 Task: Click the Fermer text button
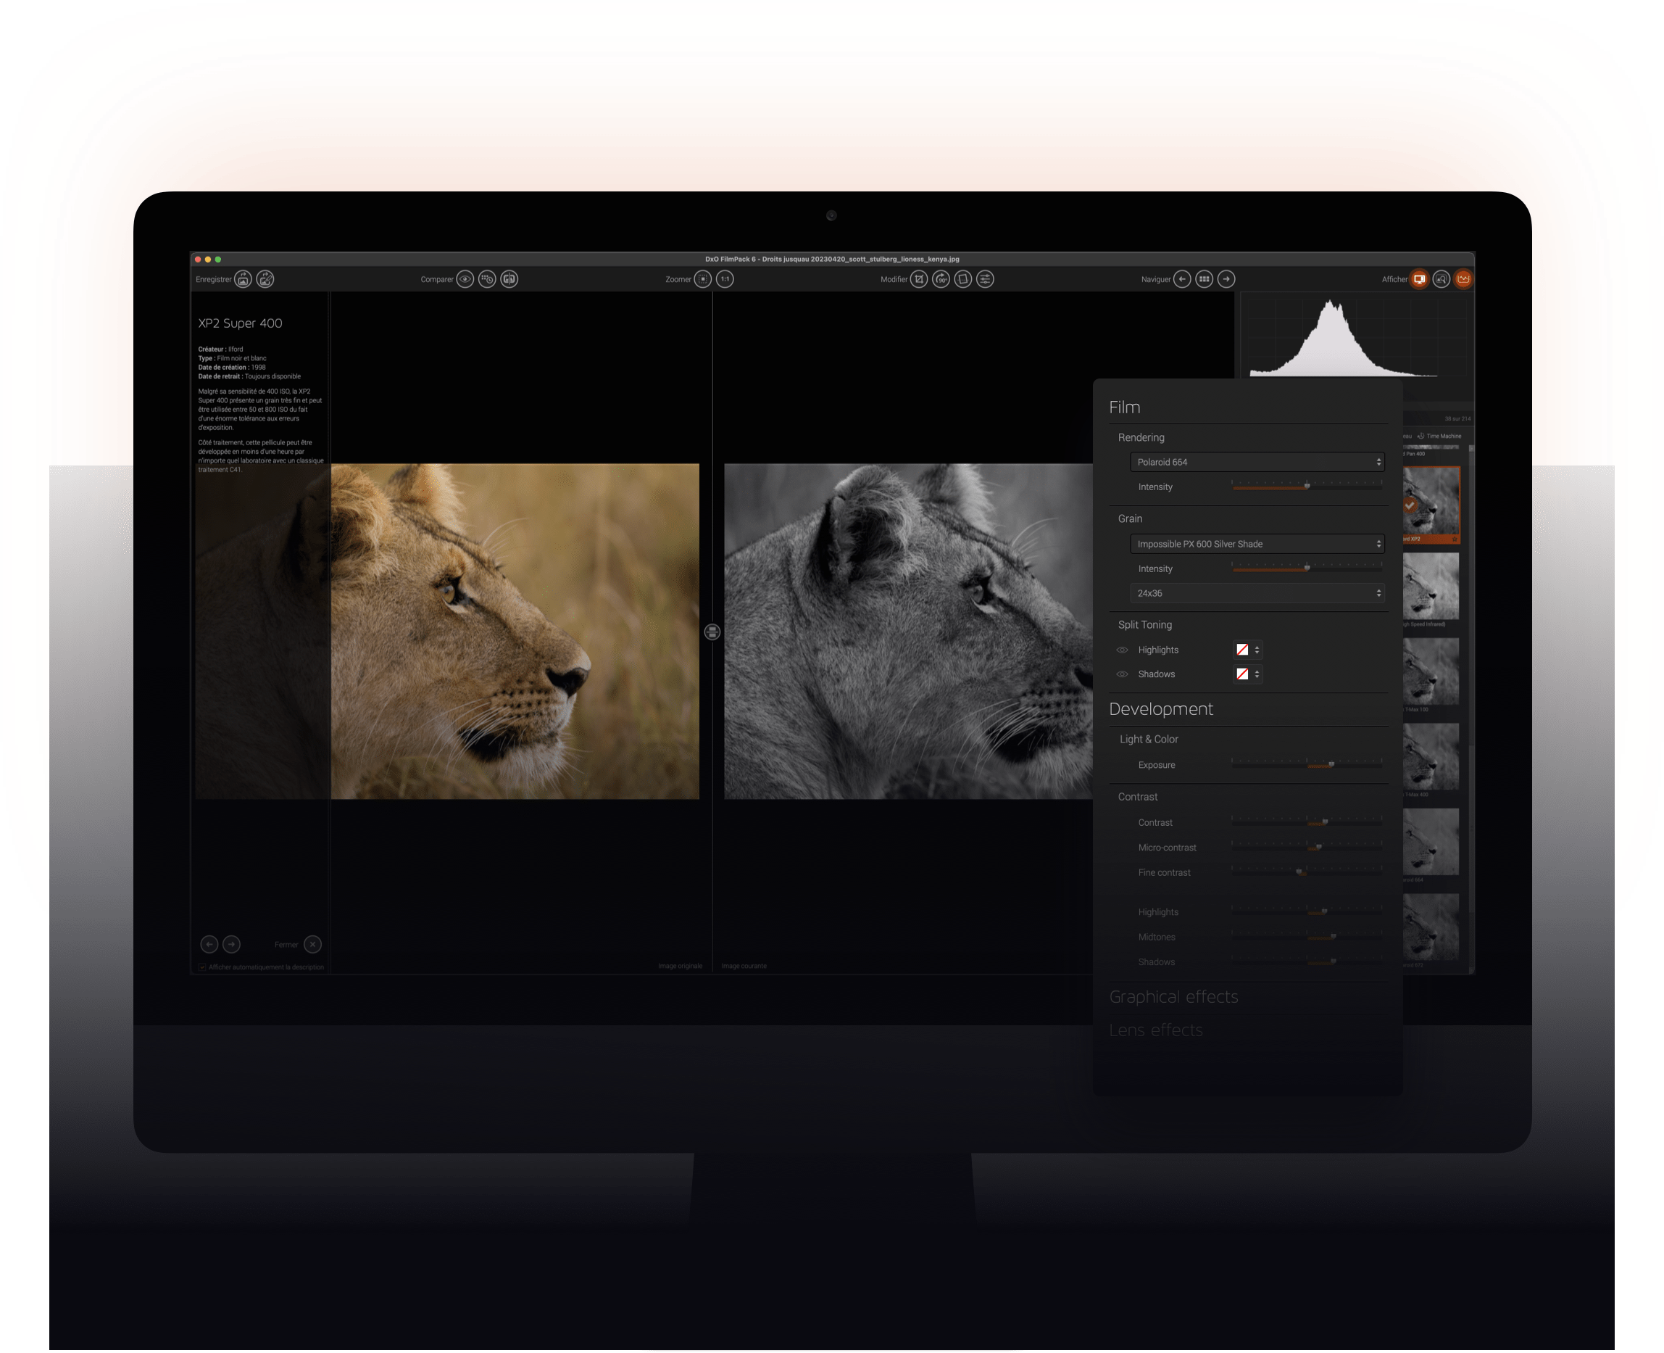click(x=286, y=945)
